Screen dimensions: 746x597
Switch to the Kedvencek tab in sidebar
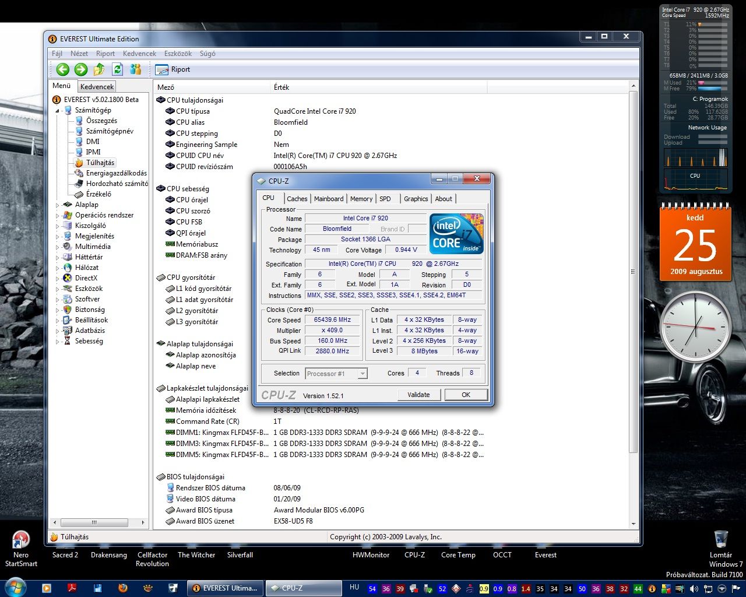[97, 86]
